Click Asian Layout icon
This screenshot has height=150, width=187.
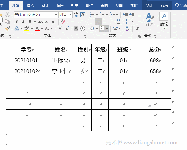coord(115,28)
